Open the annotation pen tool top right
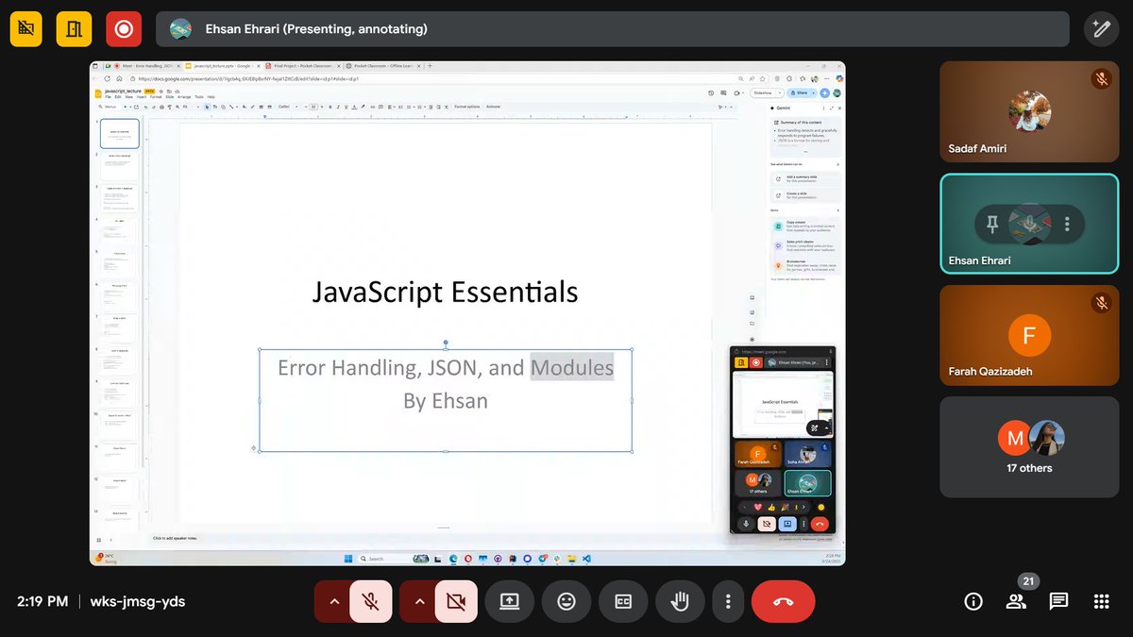 1101,28
